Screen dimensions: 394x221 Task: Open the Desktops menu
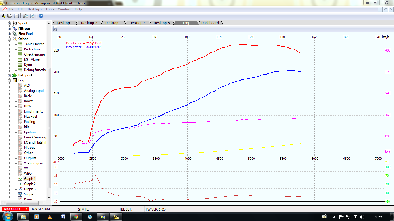[35, 9]
